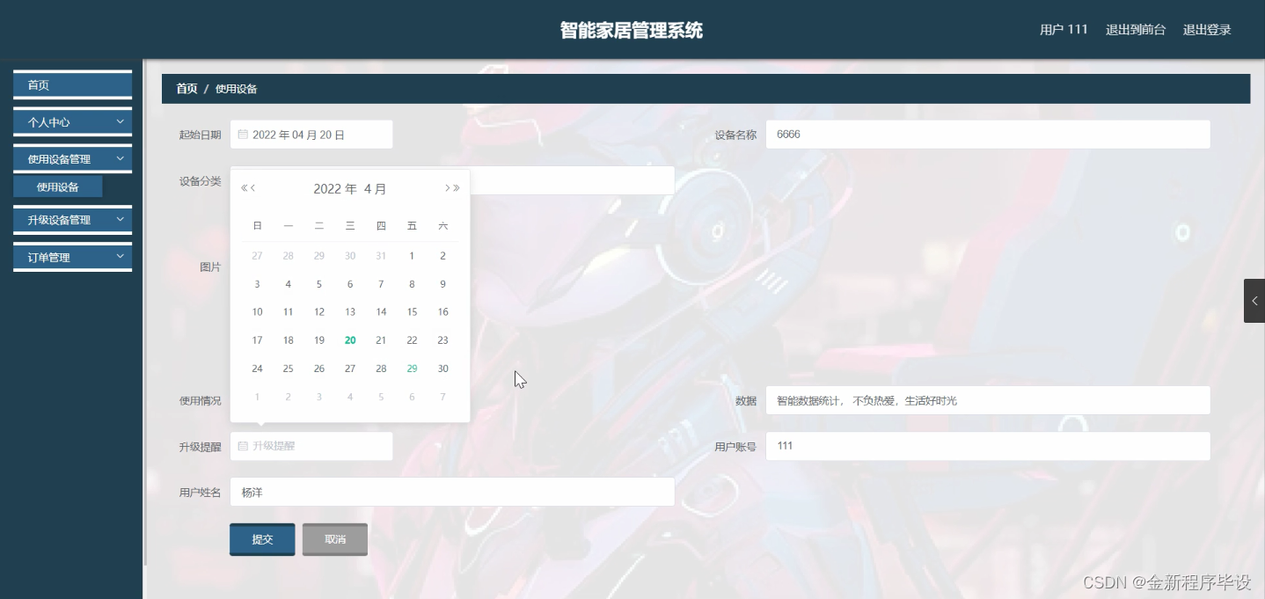The height and width of the screenshot is (599, 1265).
Task: Click the calendar icon in 起始日期 field
Action: 244,134
